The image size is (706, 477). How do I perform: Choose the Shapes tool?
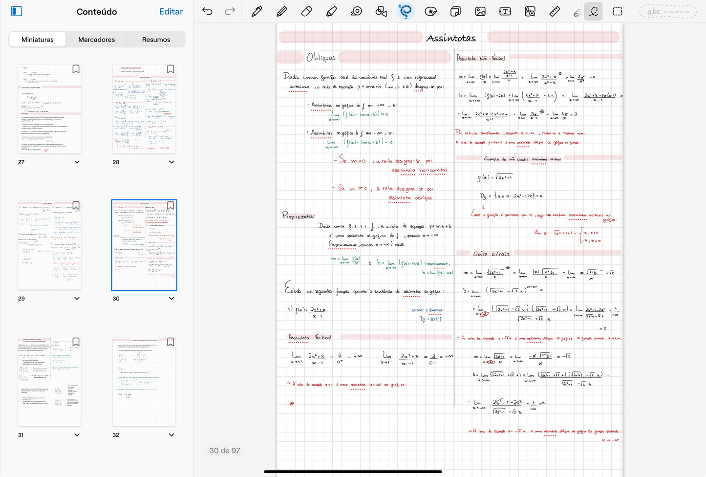click(x=381, y=12)
